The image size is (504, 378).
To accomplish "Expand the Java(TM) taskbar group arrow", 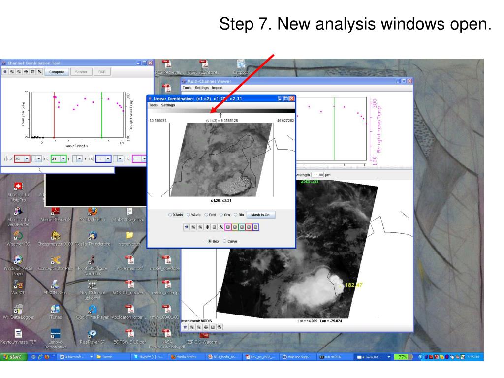I will point(389,357).
